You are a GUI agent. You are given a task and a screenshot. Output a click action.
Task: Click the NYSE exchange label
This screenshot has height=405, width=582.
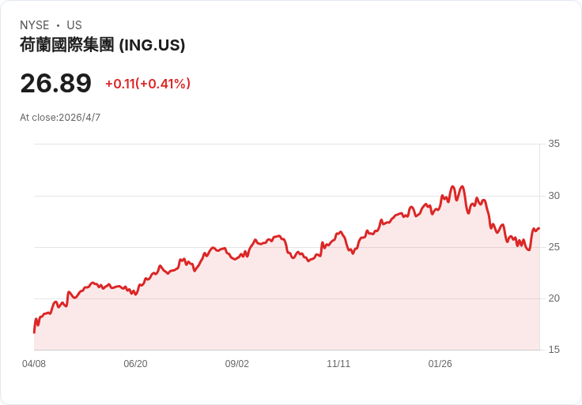click(35, 25)
